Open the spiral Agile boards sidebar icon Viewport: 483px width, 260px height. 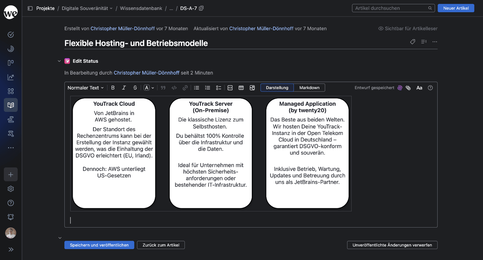pos(11,49)
